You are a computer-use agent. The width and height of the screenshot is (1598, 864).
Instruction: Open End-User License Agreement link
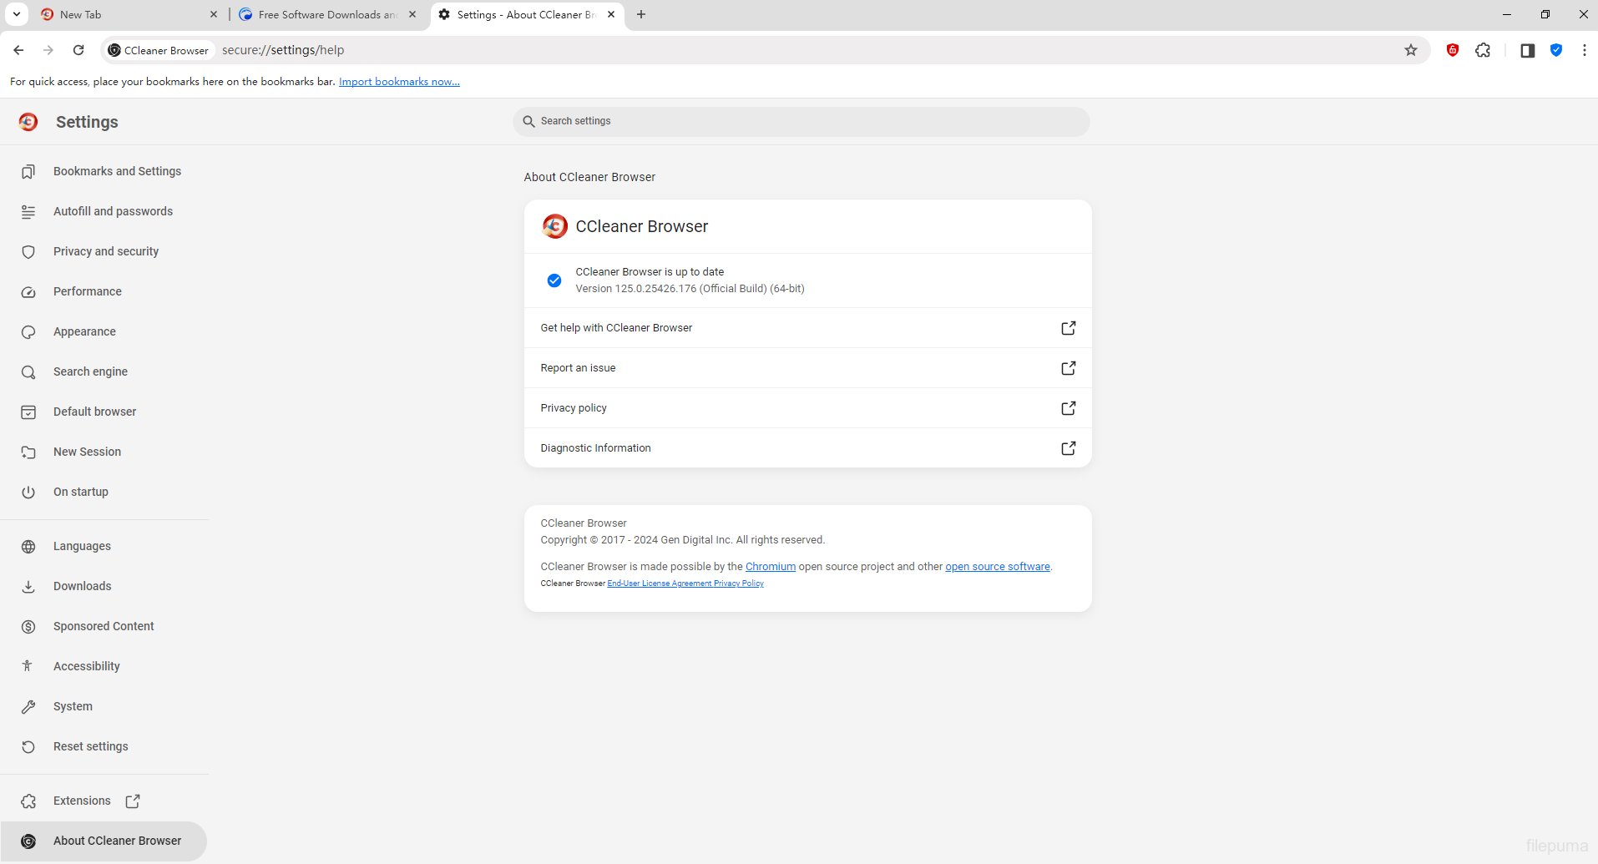click(x=660, y=584)
